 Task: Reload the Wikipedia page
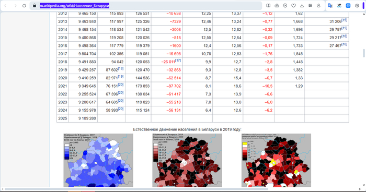point(24,6)
